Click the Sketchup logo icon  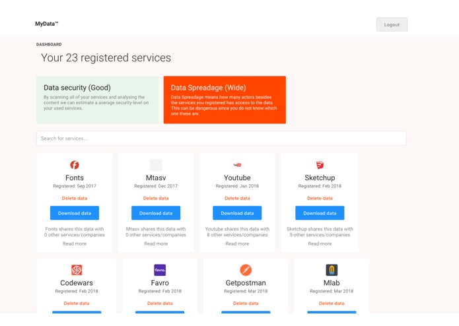tap(320, 165)
